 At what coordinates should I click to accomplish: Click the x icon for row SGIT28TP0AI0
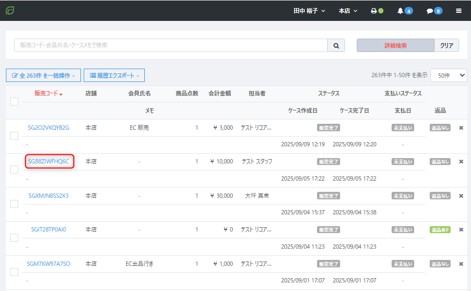point(461,229)
